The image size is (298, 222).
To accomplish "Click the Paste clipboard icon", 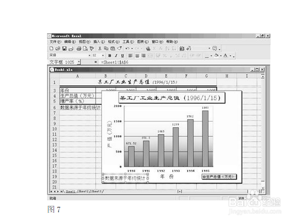I will coord(112,48).
